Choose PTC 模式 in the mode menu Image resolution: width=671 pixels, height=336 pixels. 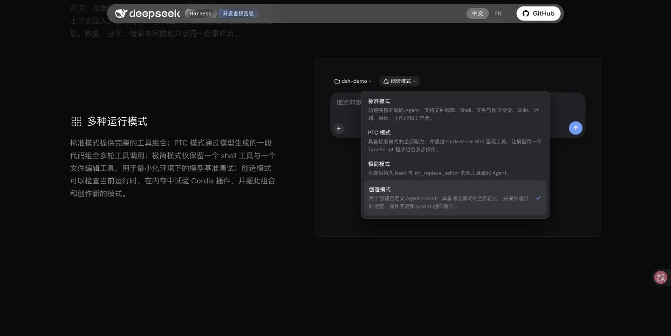[454, 141]
